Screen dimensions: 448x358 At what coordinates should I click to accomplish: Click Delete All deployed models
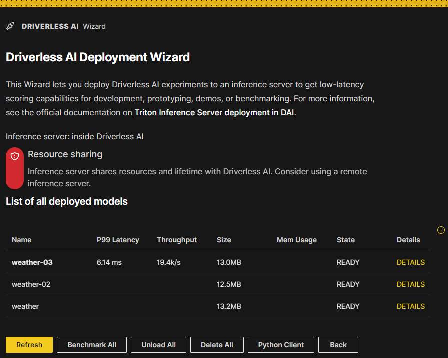(217, 344)
